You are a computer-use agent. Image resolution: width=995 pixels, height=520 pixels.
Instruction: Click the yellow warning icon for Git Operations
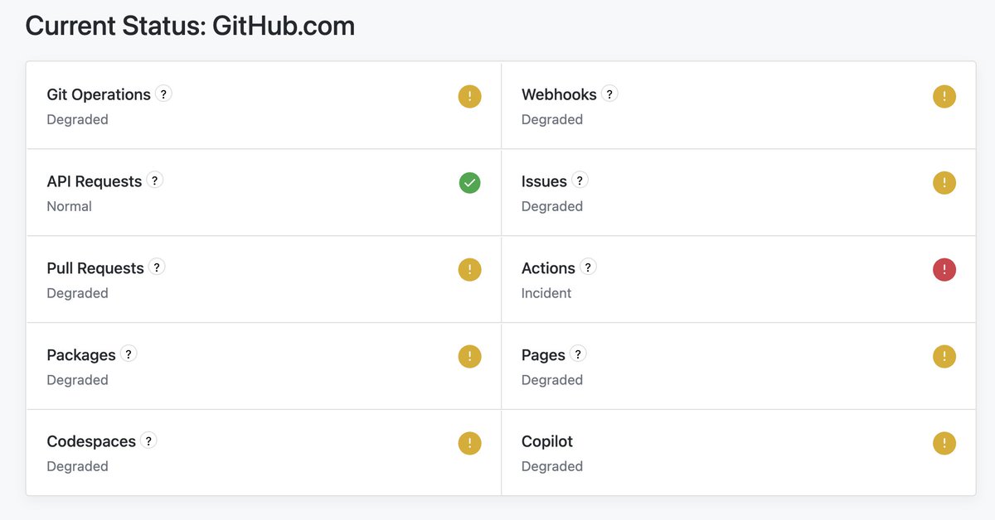(x=470, y=97)
